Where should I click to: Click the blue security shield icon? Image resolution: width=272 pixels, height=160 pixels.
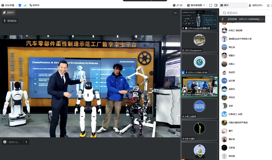click(20, 5)
